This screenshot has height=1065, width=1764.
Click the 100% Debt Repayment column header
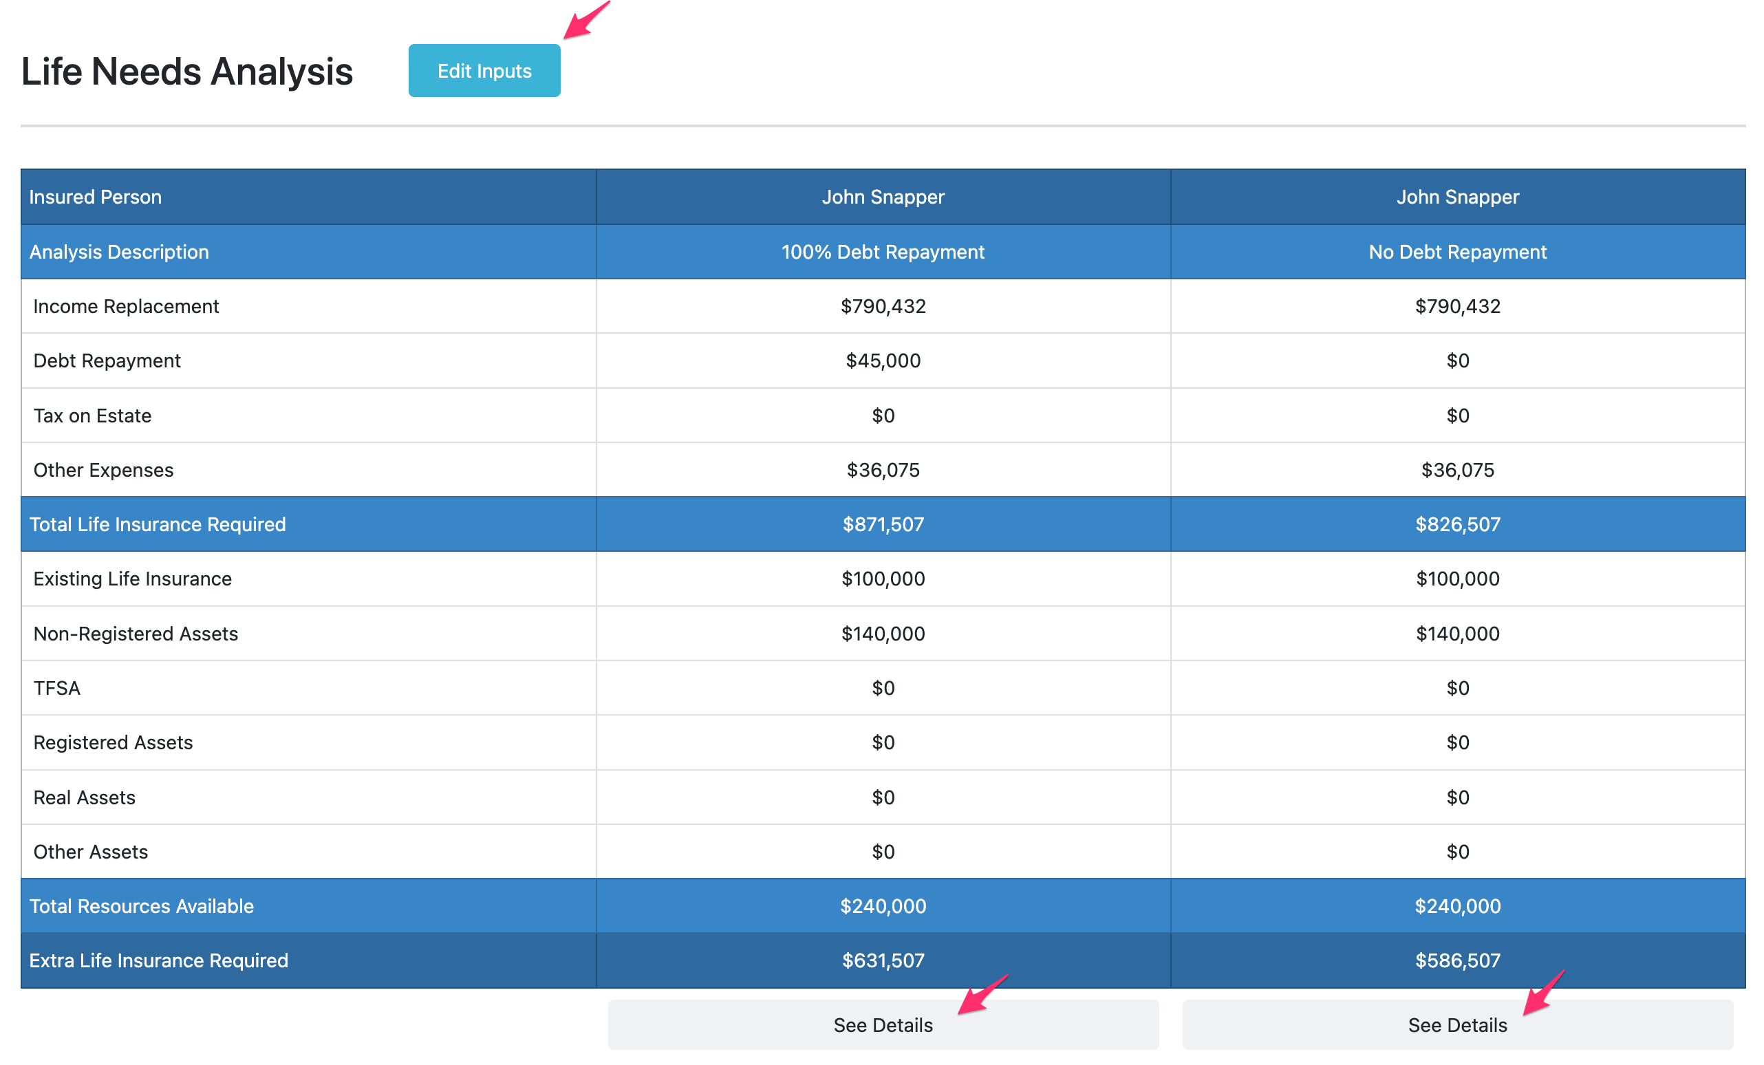point(882,252)
